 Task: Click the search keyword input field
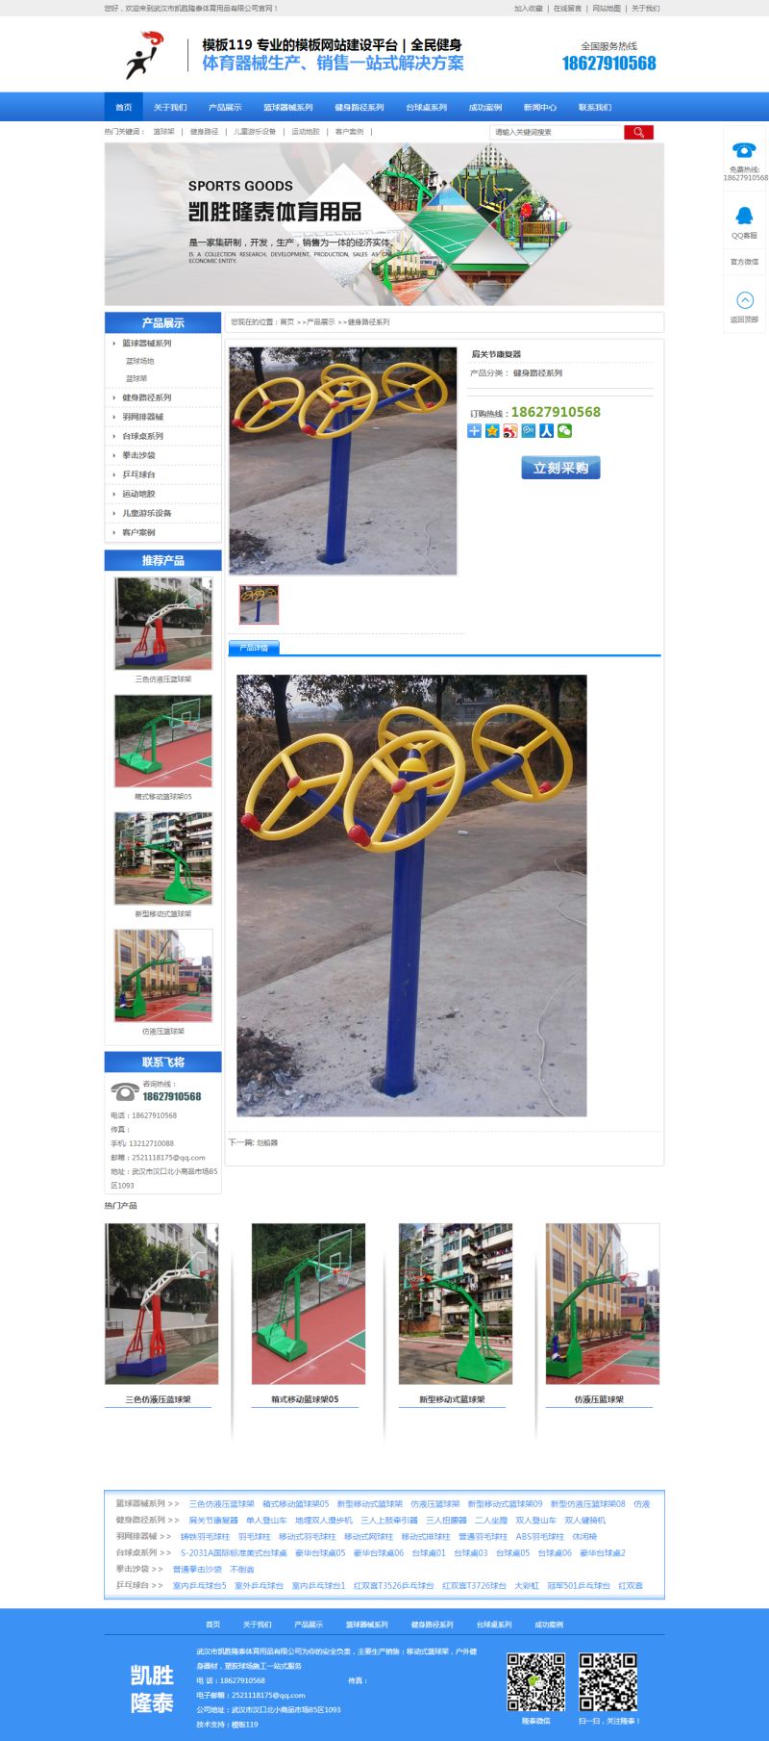557,132
